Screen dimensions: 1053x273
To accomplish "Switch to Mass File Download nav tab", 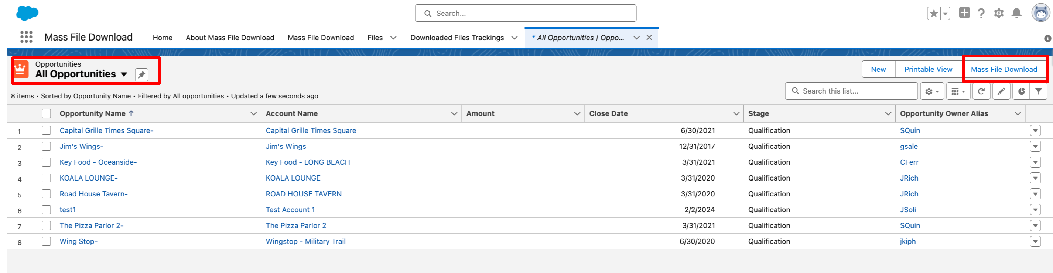I will (321, 38).
